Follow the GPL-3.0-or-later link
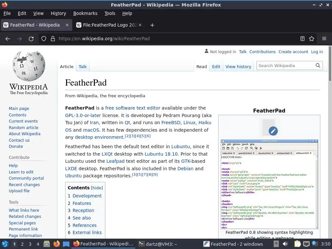332x249 pixels. coord(83,115)
